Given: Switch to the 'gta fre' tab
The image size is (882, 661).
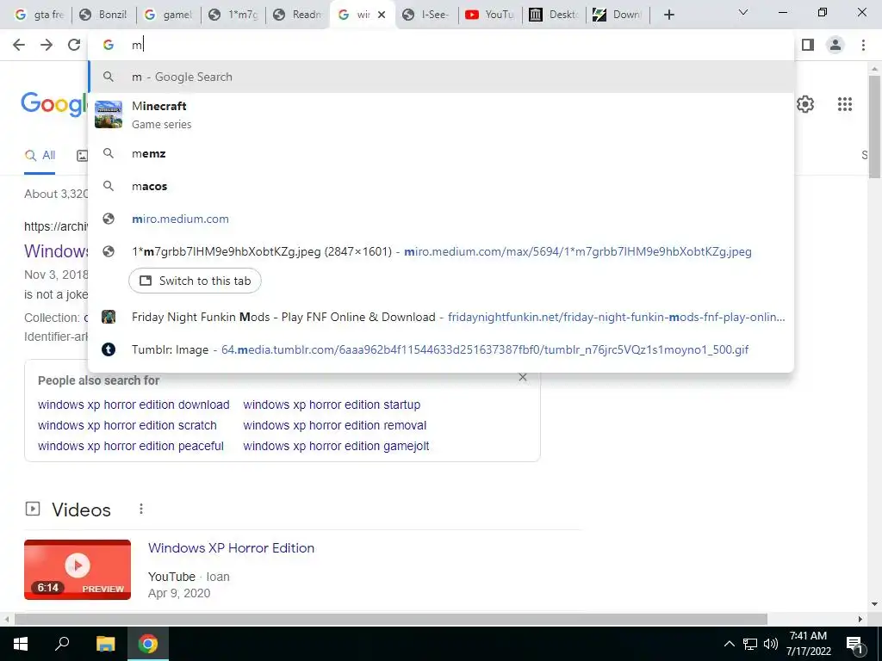Looking at the screenshot, I should point(40,15).
